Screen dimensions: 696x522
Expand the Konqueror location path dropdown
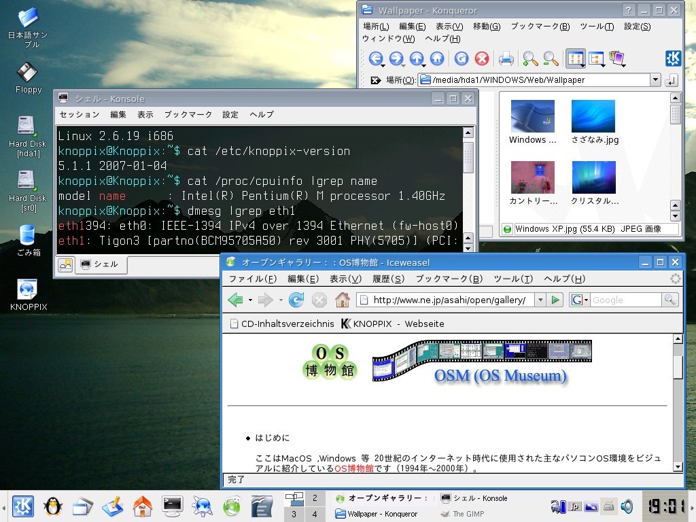pyautogui.click(x=655, y=80)
